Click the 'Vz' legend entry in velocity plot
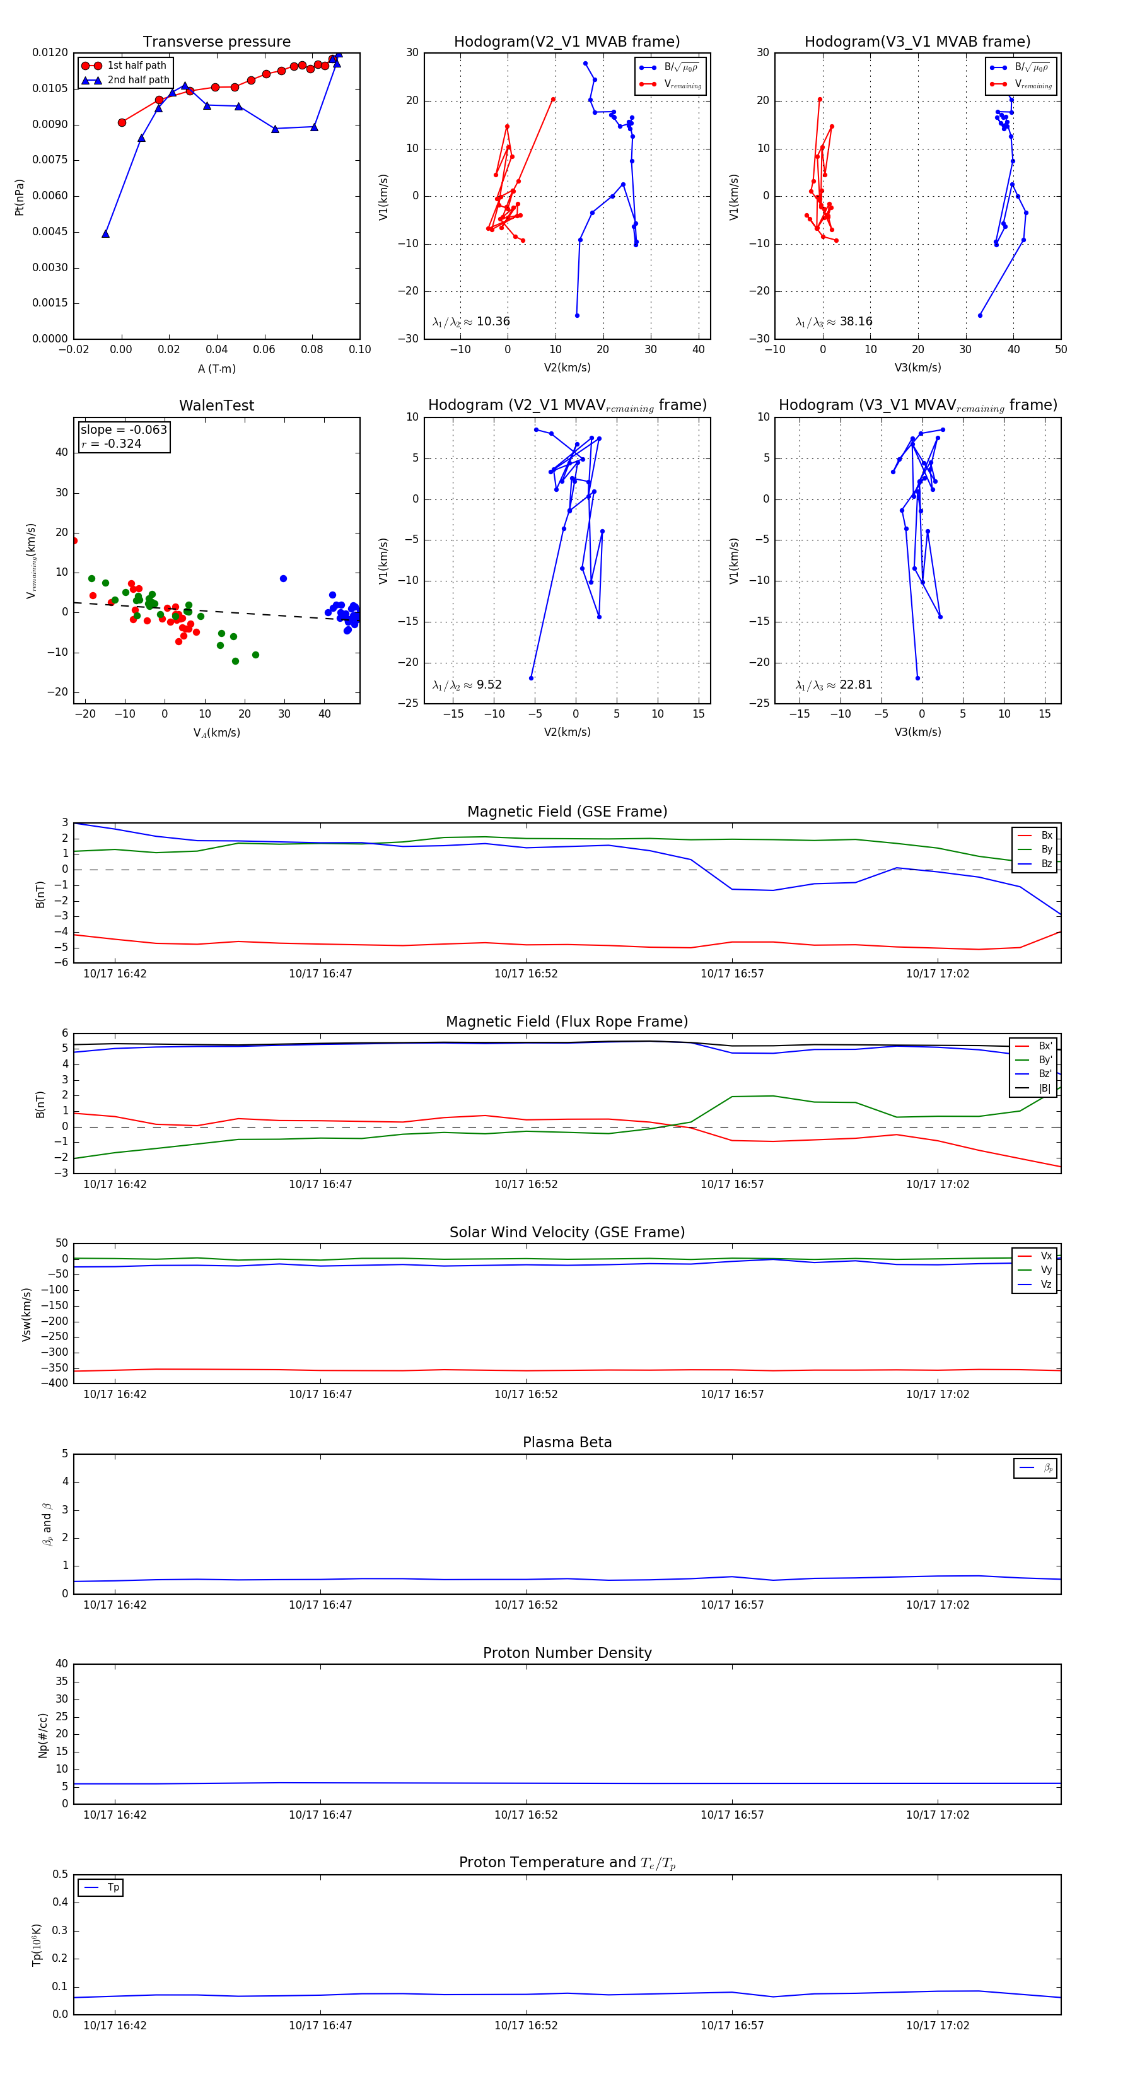Screen dimensions: 1135x2081 (1035, 1284)
